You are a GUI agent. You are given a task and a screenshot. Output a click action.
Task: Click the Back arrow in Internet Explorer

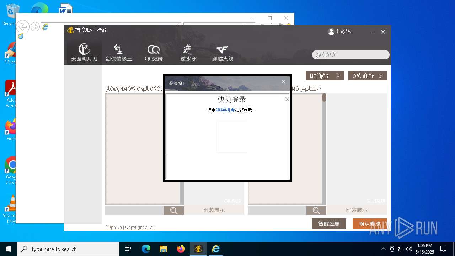tap(23, 26)
